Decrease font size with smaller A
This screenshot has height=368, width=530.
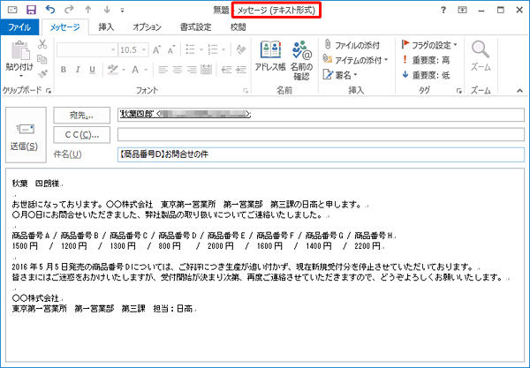point(171,50)
